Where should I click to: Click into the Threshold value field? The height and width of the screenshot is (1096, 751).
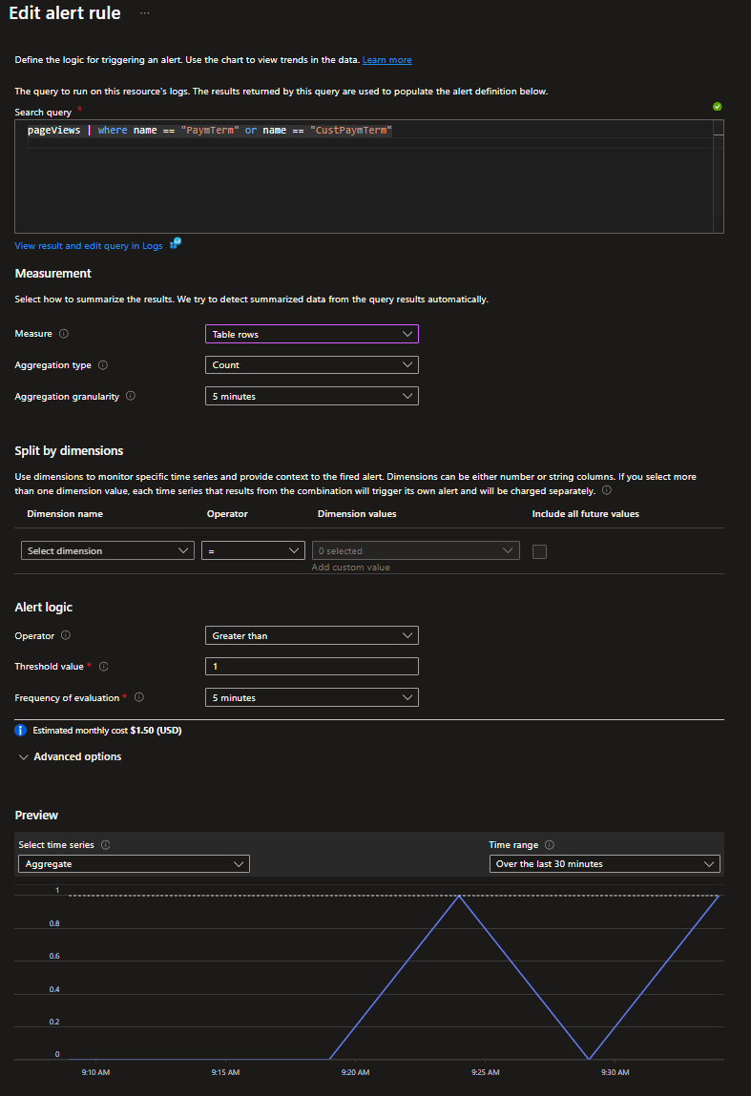coord(311,667)
